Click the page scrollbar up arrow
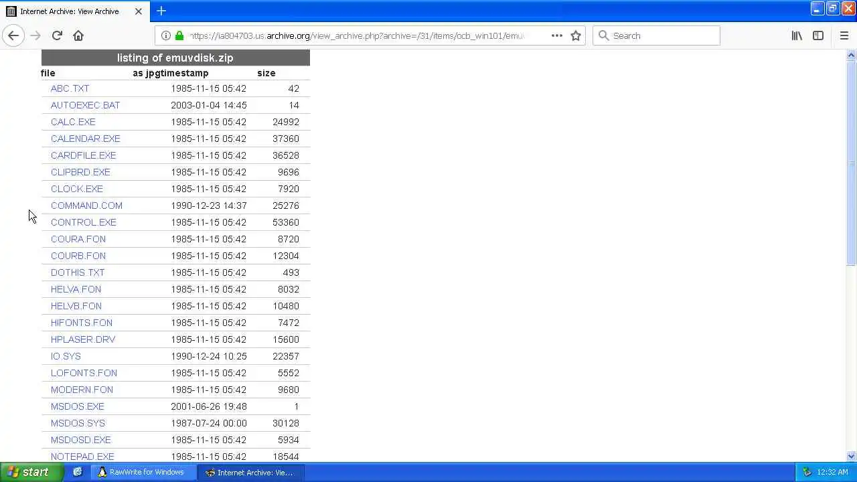This screenshot has height=482, width=857. (x=852, y=55)
